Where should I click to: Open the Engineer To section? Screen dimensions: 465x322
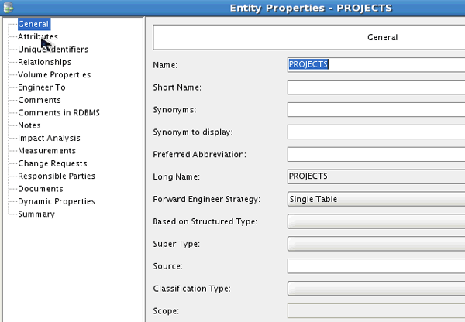coord(41,87)
